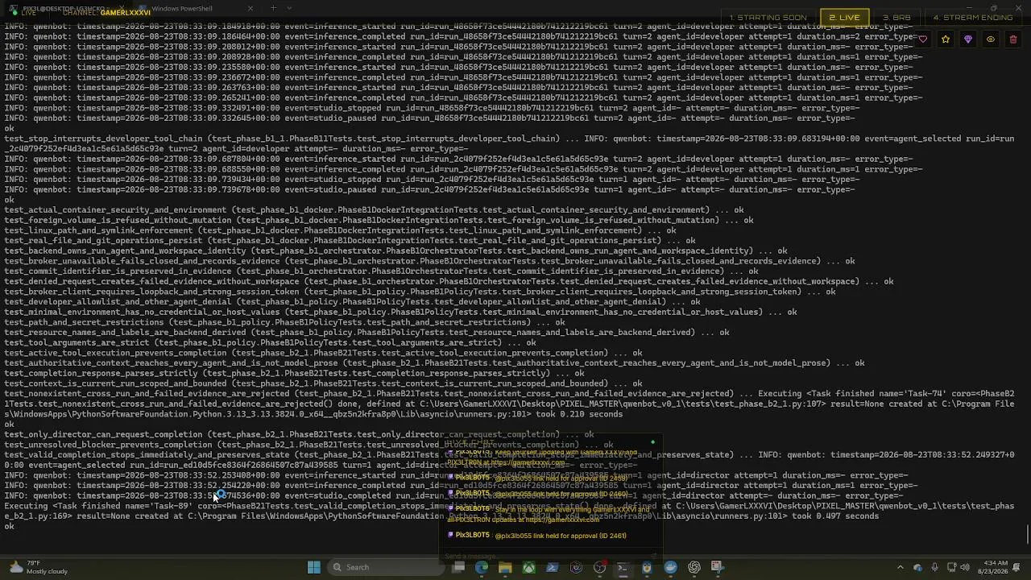1031x580 pixels.
Task: Click test_active_tool_execution_prevents_completion line
Action: (x=323, y=353)
